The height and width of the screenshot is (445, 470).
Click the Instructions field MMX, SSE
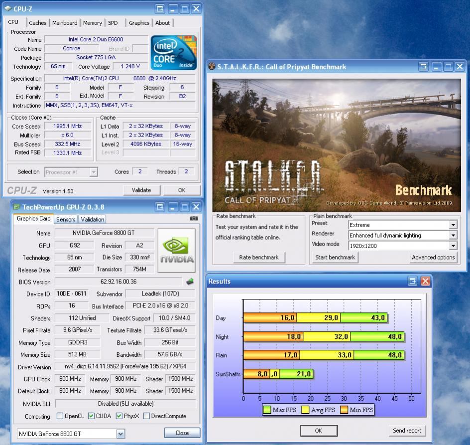120,105
